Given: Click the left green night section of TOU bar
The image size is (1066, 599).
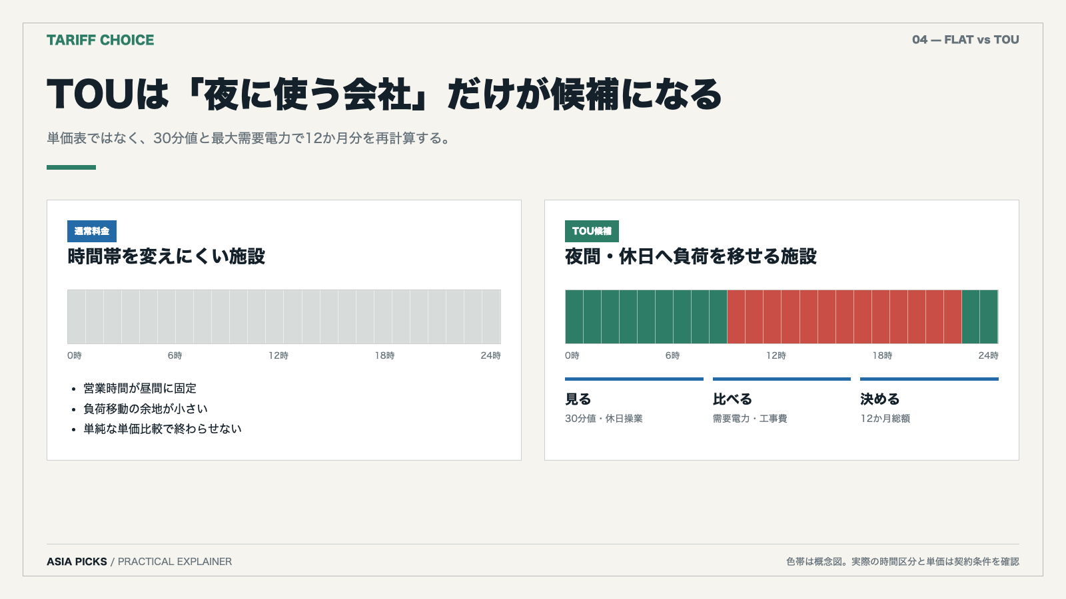Looking at the screenshot, I should (x=646, y=317).
